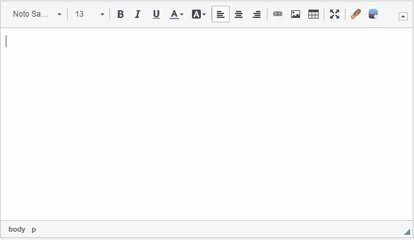Center align the text
The image size is (414, 240).
tap(239, 14)
